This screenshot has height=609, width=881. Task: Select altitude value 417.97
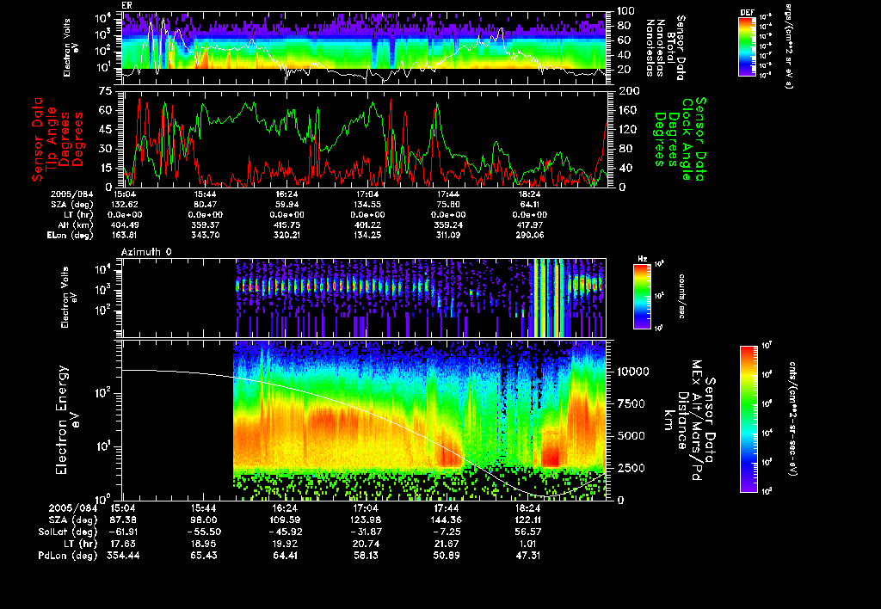[530, 225]
